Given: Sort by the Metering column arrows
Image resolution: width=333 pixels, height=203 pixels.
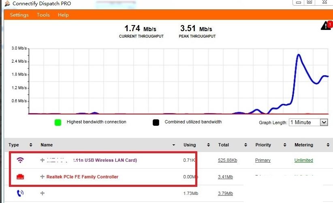Looking at the screenshot, I should click(x=328, y=145).
